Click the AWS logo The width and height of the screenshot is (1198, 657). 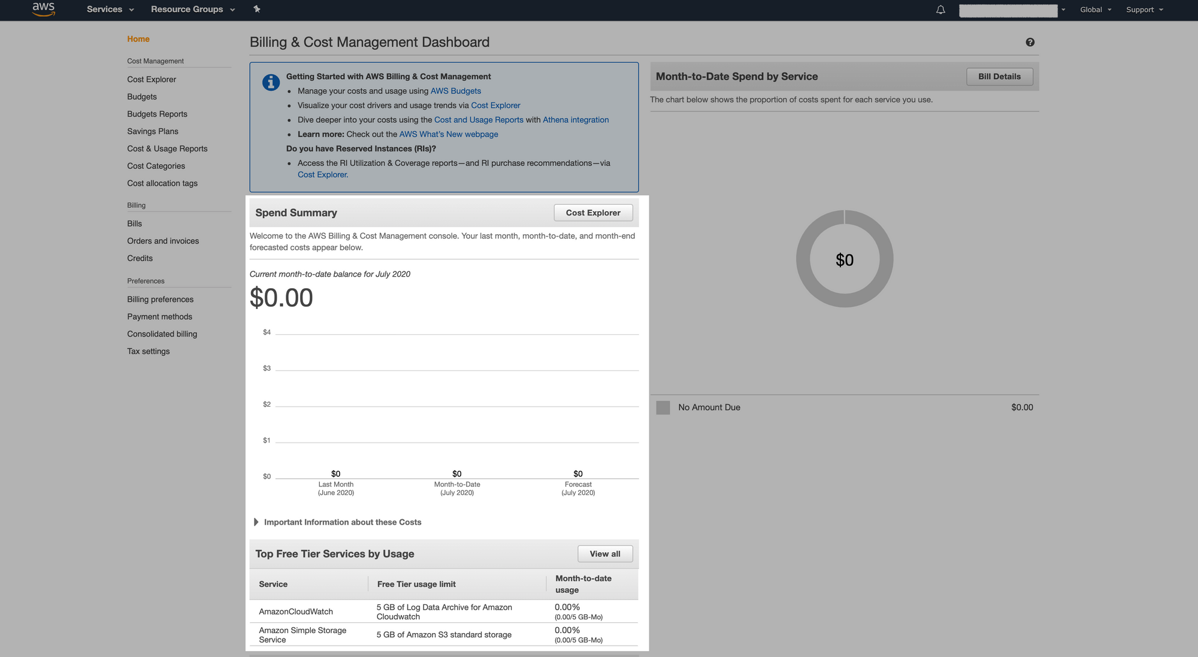pos(43,9)
